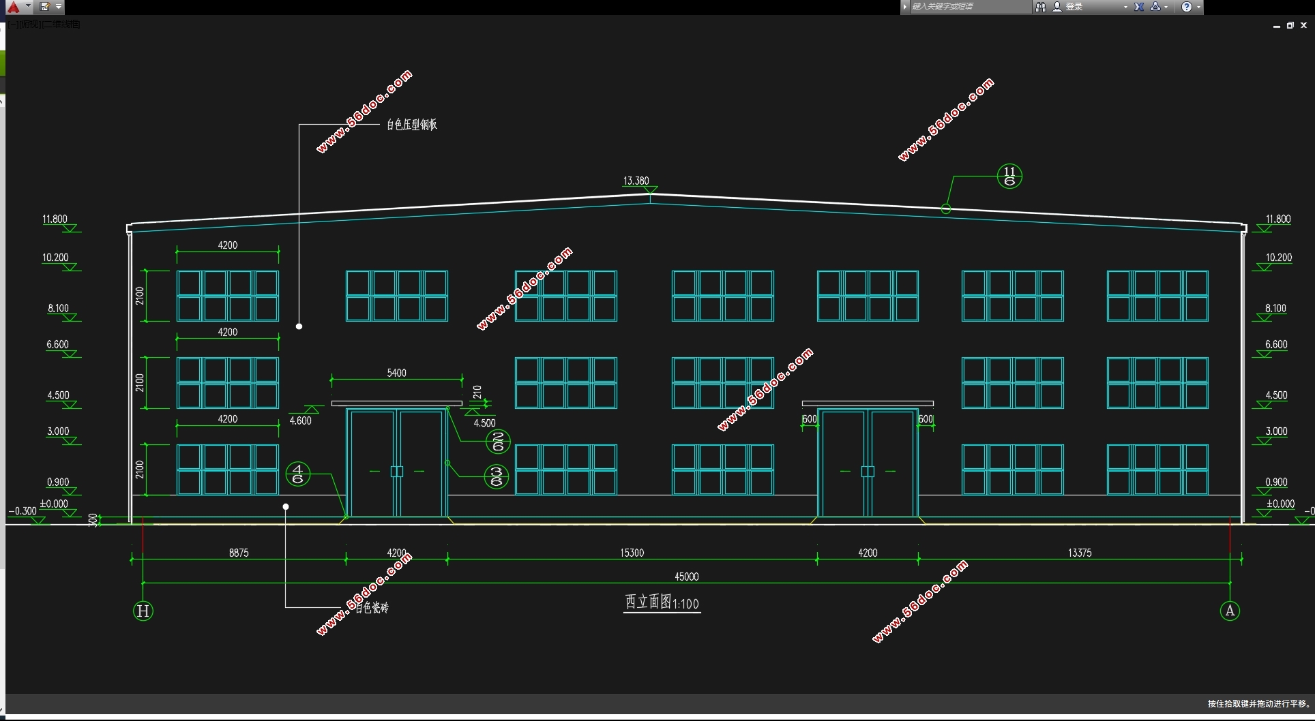Restore the drawing window size
The height and width of the screenshot is (721, 1315).
pyautogui.click(x=1290, y=25)
